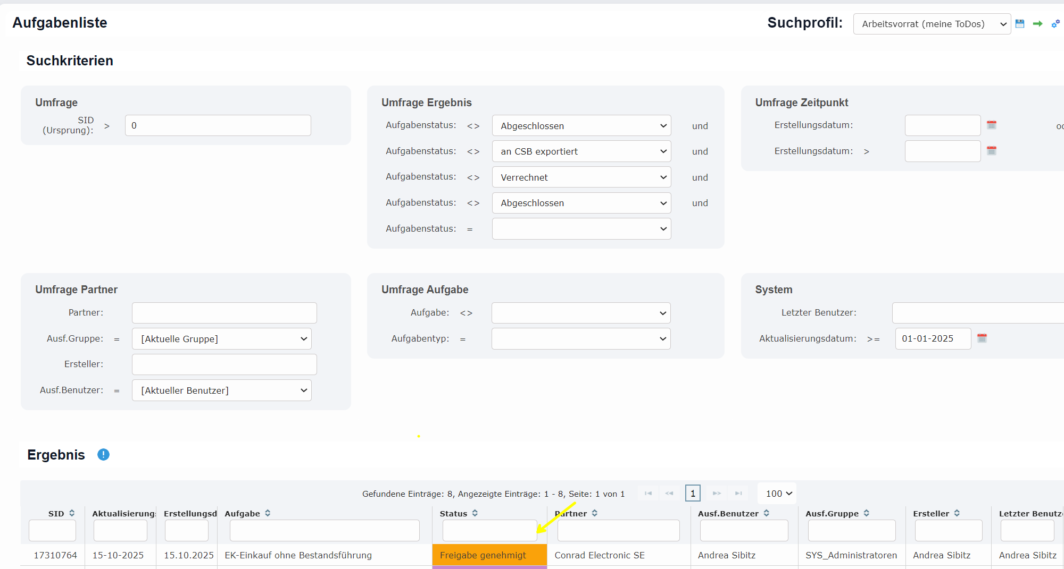
Task: Expand the Ausf.Gruppe dropdown showing [Aktuelle Gruppe]
Action: [221, 339]
